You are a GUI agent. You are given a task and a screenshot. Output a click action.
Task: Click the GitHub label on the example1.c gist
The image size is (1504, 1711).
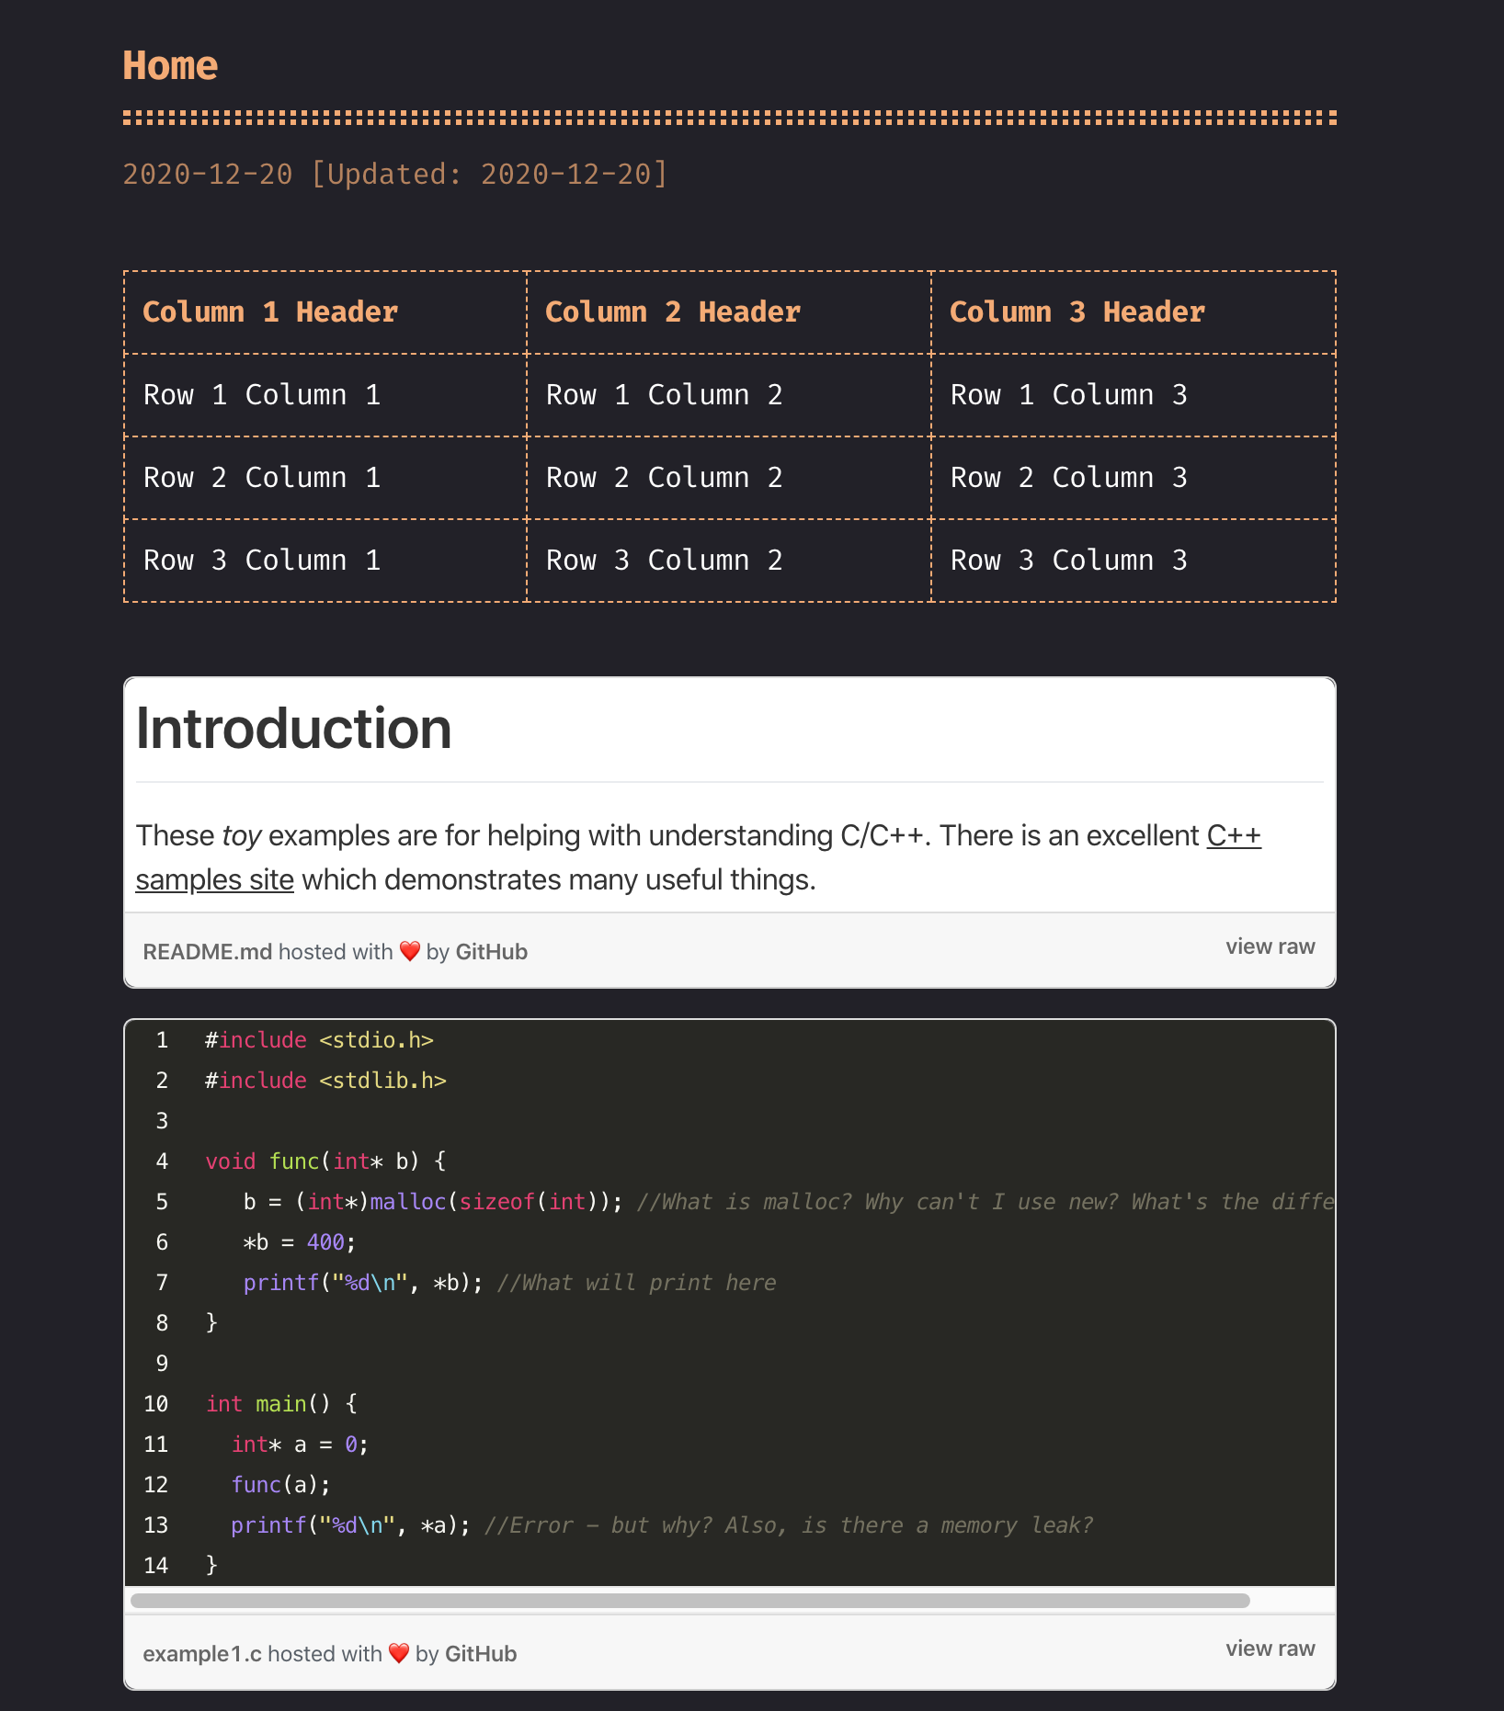481,1653
